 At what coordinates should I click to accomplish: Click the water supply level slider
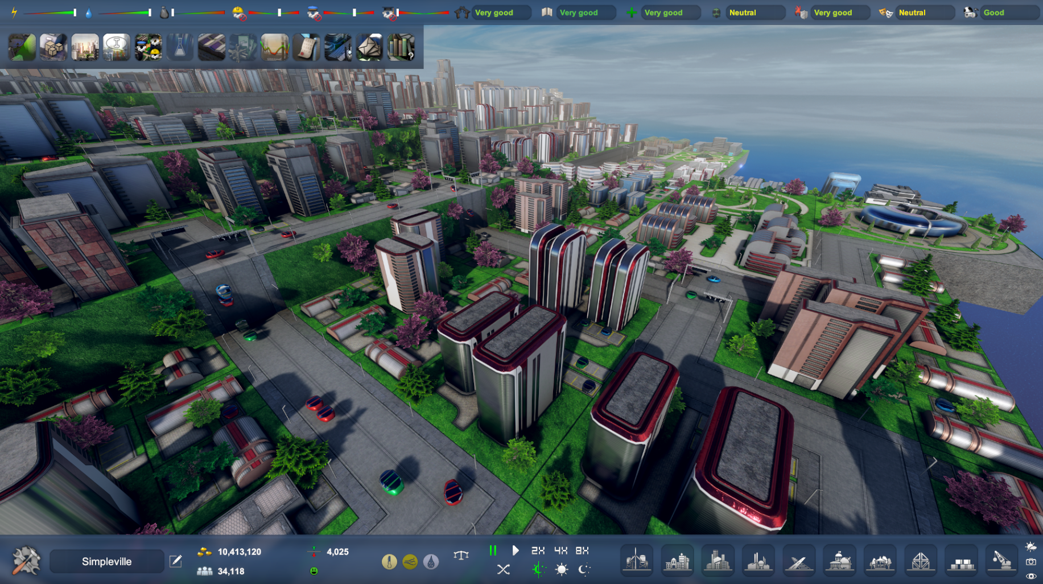coord(125,13)
